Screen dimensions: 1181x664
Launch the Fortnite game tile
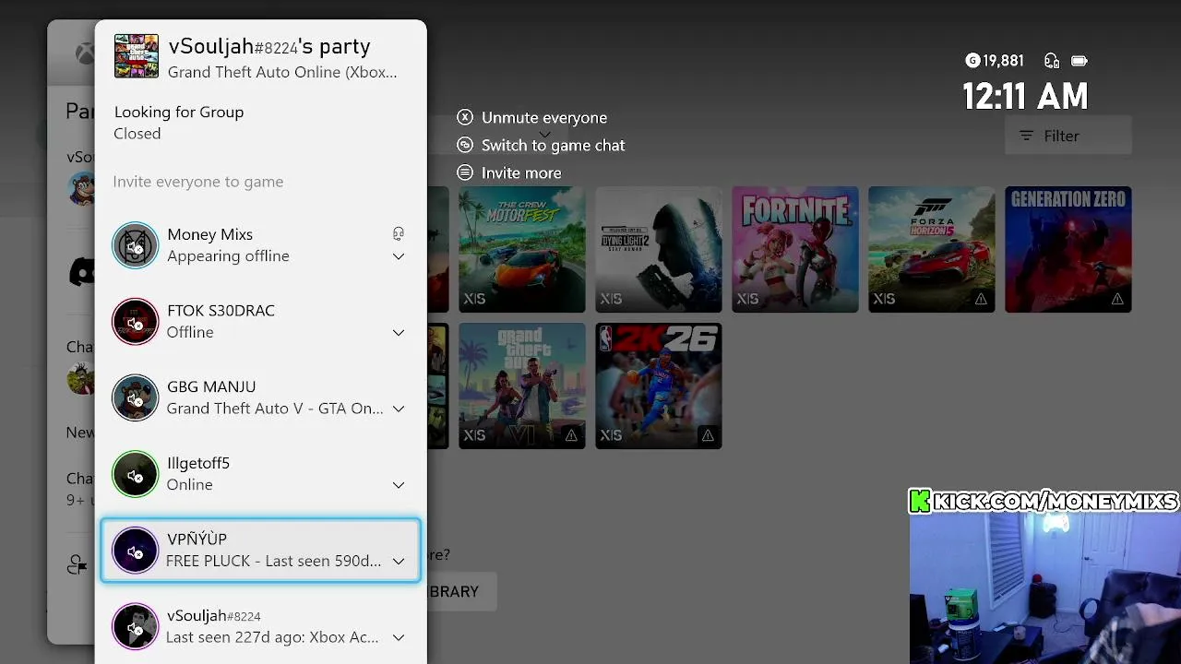pos(795,250)
